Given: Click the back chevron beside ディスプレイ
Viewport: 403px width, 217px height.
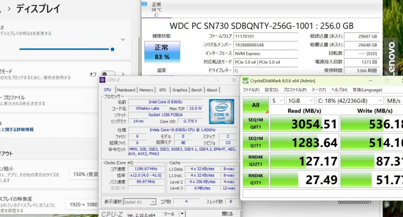Looking at the screenshot, I should [x=9, y=9].
